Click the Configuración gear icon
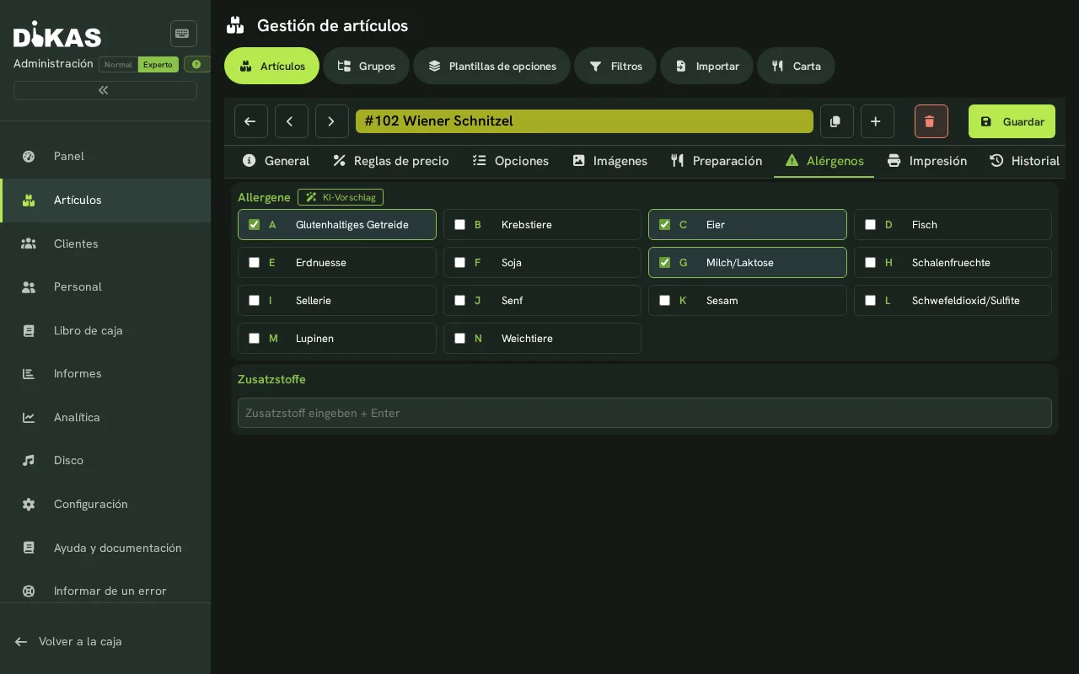 click(29, 504)
